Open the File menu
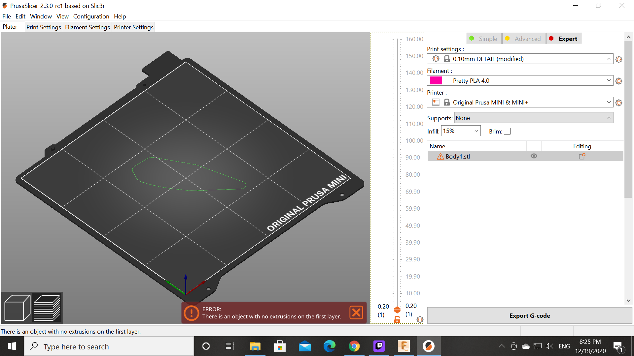Viewport: 634px width, 356px height. coord(7,16)
